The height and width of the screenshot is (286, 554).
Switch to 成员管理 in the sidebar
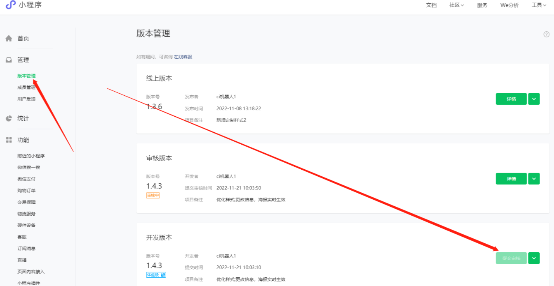click(x=26, y=87)
